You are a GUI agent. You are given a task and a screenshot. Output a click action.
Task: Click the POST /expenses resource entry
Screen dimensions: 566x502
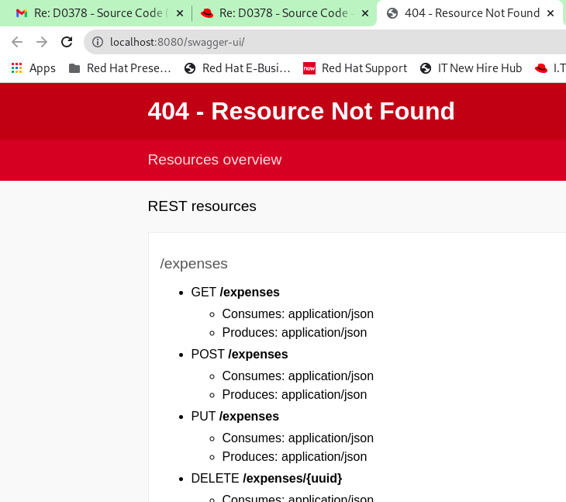(x=240, y=355)
